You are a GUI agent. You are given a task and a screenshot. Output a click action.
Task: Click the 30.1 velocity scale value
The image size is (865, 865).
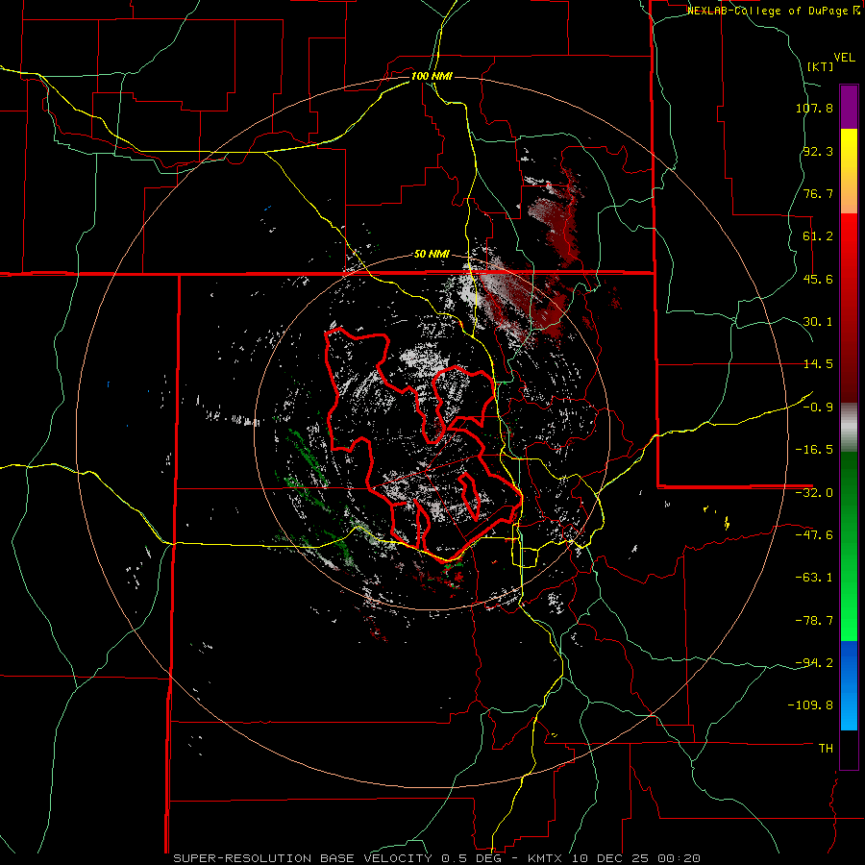(x=818, y=322)
